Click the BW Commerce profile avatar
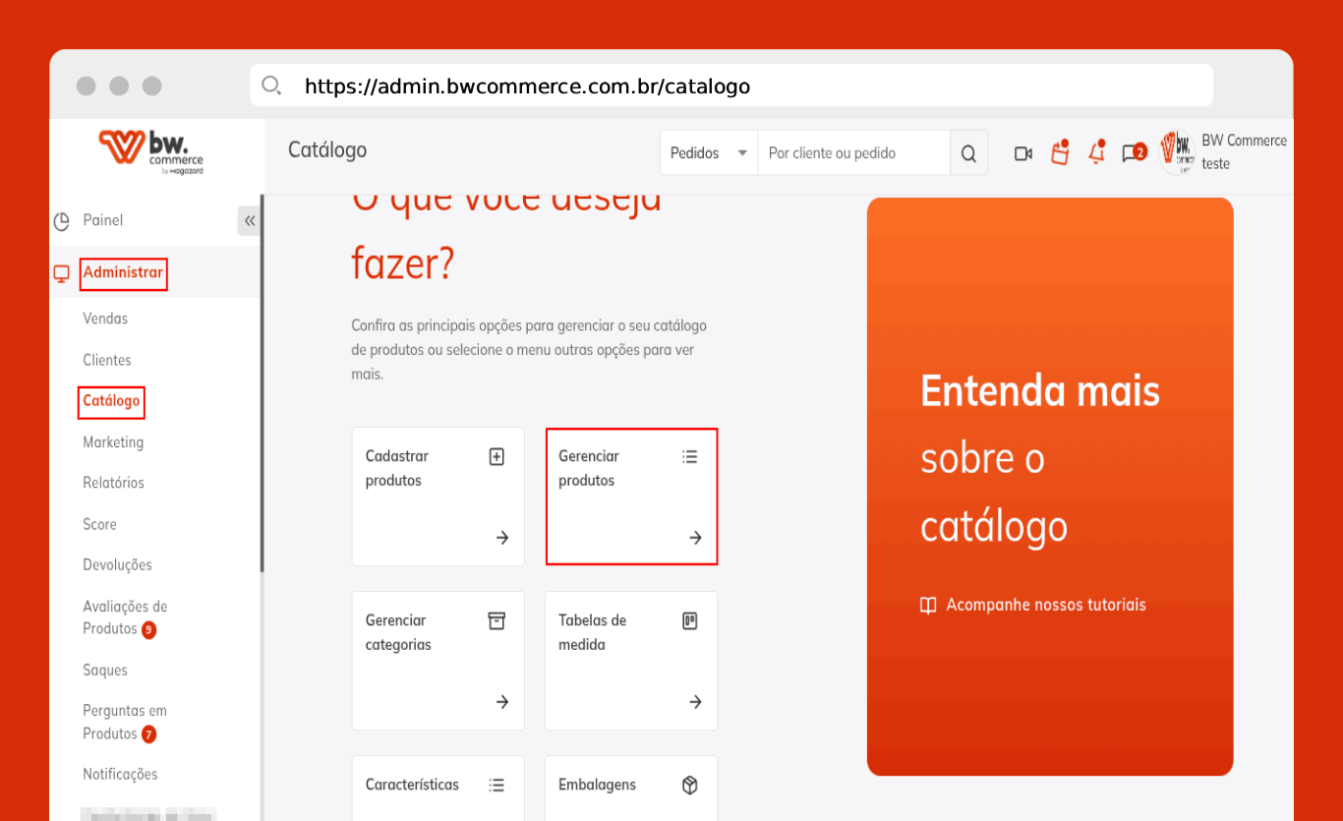The image size is (1343, 821). [1177, 152]
